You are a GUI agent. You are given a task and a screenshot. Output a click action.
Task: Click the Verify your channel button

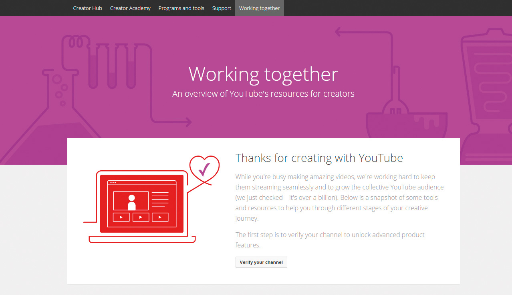(x=261, y=262)
